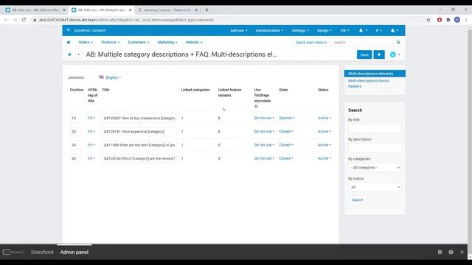This screenshot has width=472, height=265.
Task: Open bottom panel help icon
Action: click(451, 252)
